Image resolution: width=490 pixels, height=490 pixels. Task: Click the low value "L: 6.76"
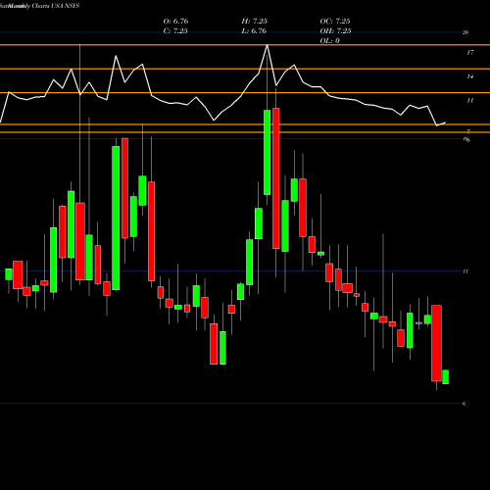click(254, 31)
